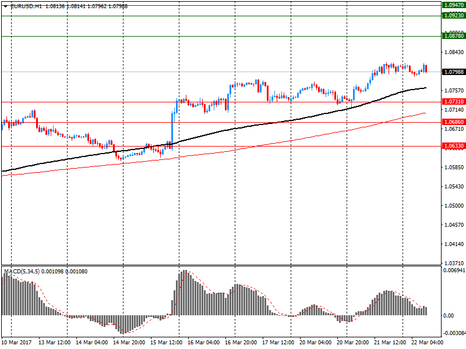Click the MACD zero level label 0.00
This screenshot has width=466, height=349.
[x=449, y=315]
